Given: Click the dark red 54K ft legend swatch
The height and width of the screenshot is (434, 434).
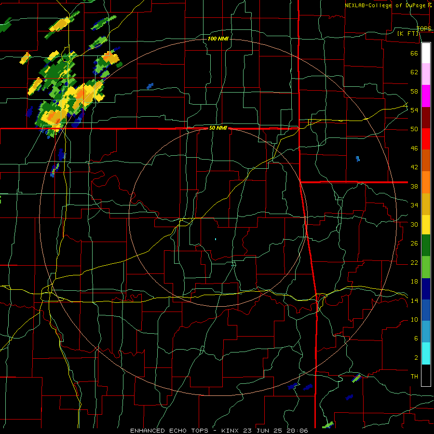Looking at the screenshot, I should (x=426, y=118).
